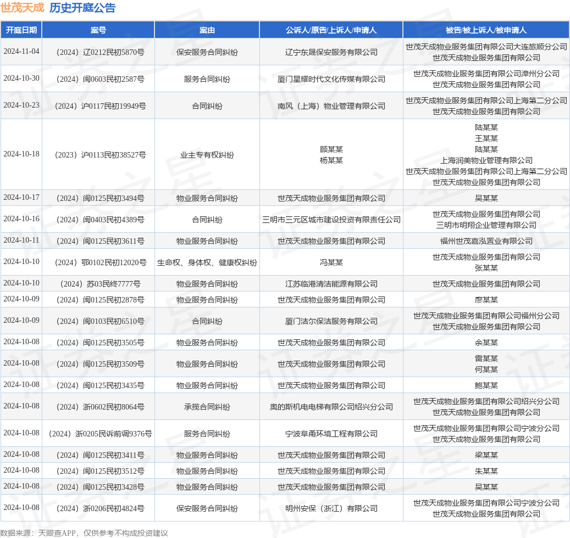The image size is (570, 538).
Task: Select defendant 福州世茂嘉泓置业有限公司
Action: point(486,241)
